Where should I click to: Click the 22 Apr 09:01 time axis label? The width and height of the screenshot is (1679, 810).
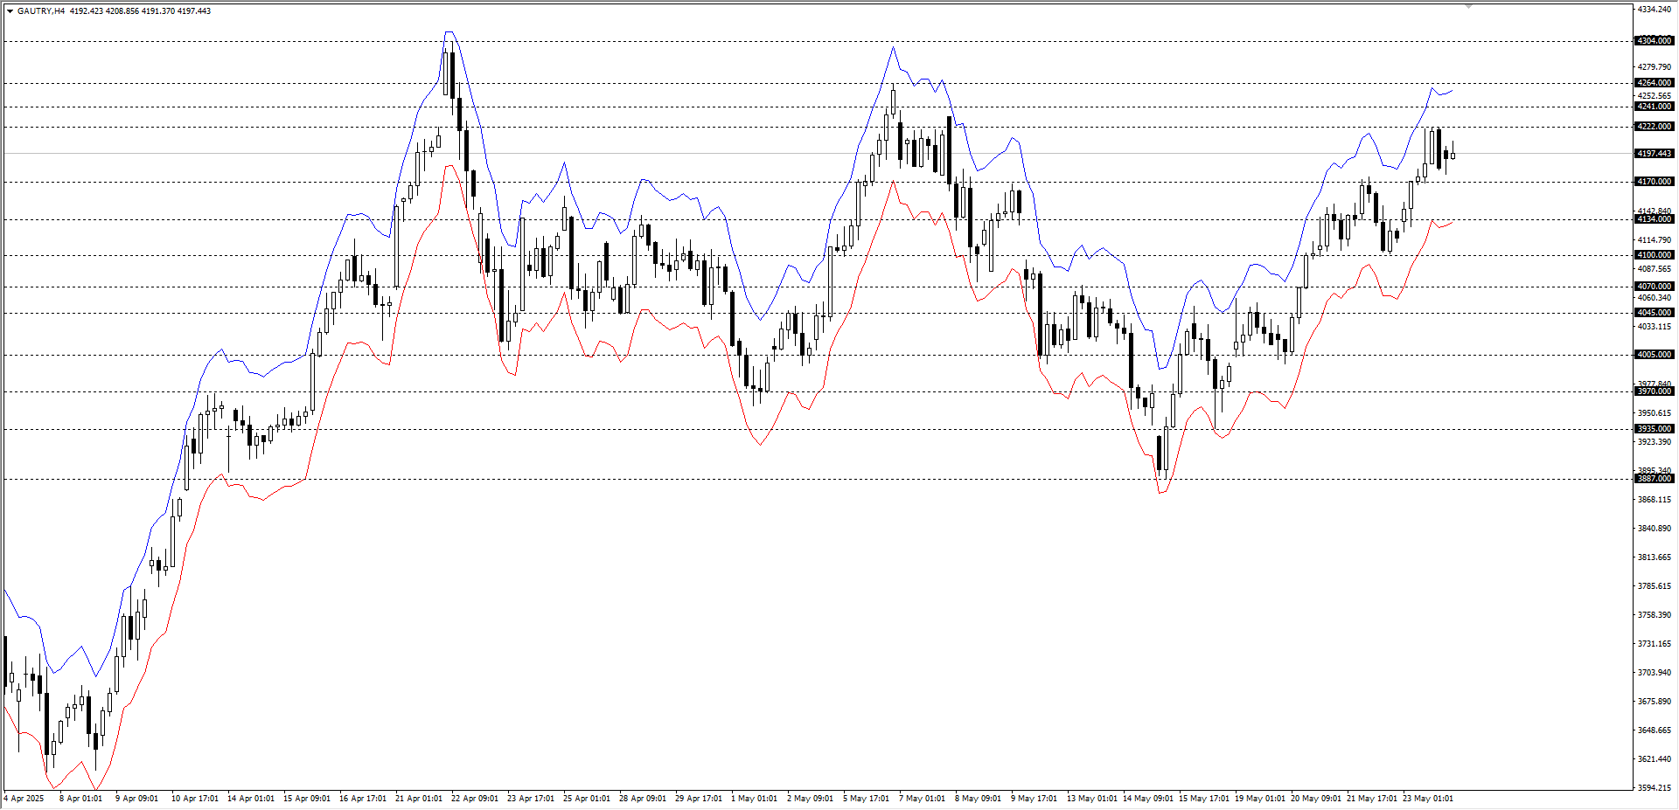click(x=475, y=799)
